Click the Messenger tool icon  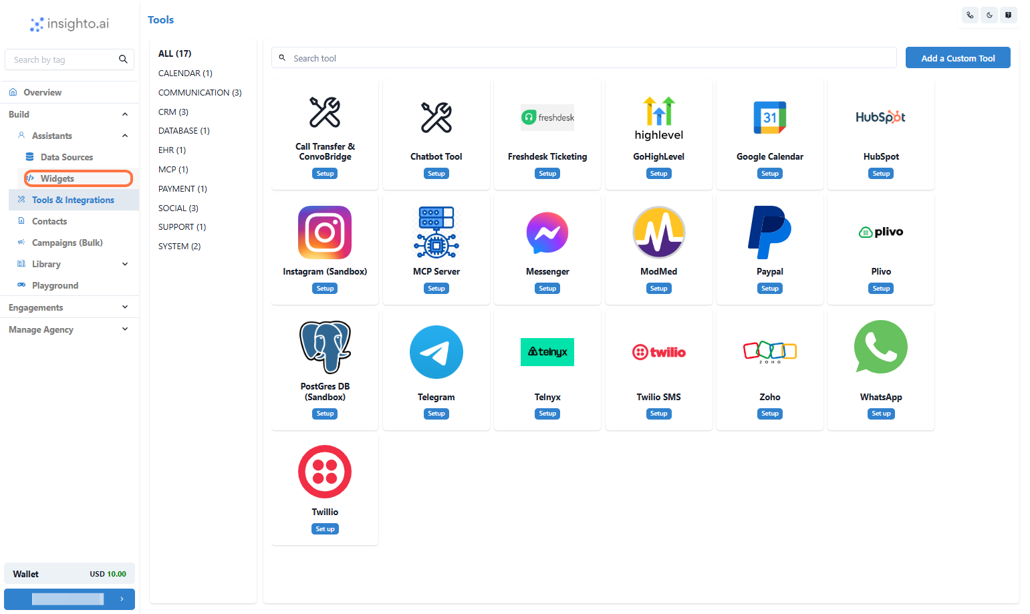coord(547,233)
